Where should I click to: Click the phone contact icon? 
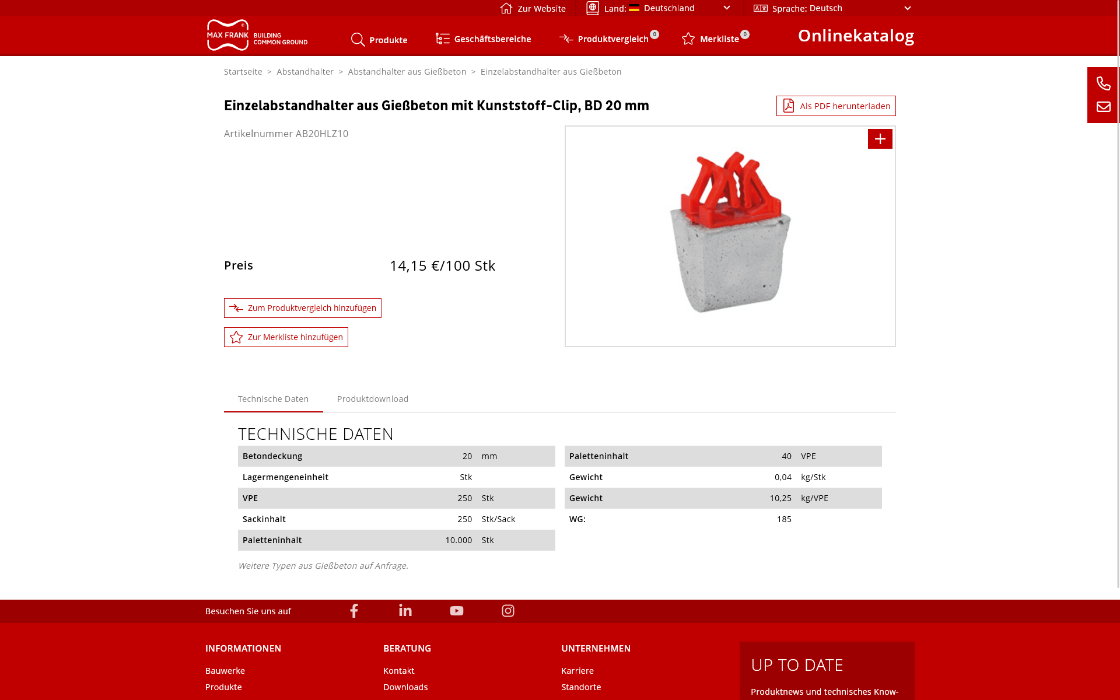click(x=1102, y=83)
